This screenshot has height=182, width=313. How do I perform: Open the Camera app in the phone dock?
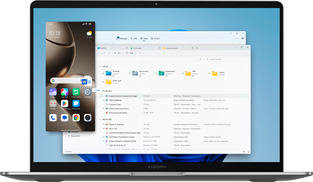[x=87, y=118]
